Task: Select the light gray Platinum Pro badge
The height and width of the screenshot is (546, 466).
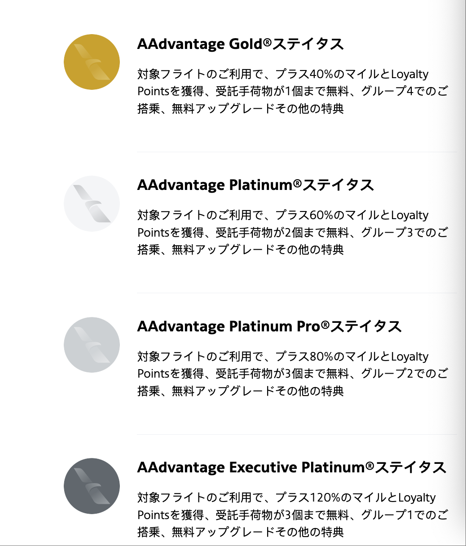Action: [92, 345]
